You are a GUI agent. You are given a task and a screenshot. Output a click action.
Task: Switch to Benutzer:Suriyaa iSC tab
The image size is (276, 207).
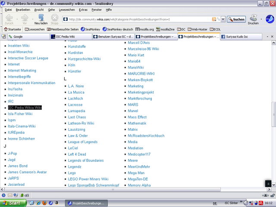113,37
